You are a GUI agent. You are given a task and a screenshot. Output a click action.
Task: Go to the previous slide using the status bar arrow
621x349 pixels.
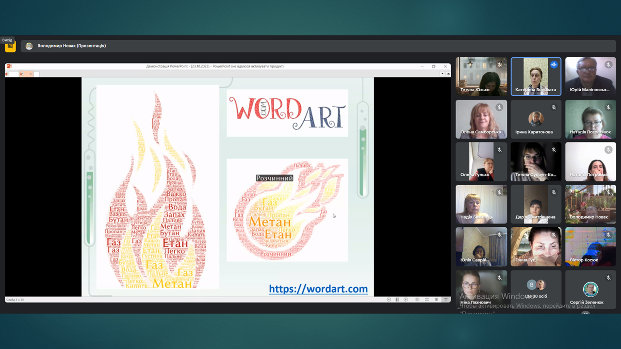pyautogui.click(x=389, y=300)
